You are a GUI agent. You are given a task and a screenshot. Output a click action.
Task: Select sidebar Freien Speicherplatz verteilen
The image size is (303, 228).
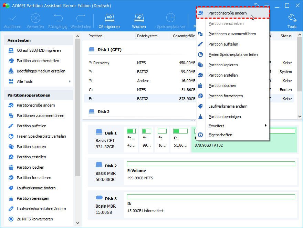41,136
